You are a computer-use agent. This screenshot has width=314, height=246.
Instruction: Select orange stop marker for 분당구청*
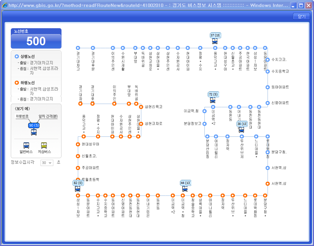[265, 195]
